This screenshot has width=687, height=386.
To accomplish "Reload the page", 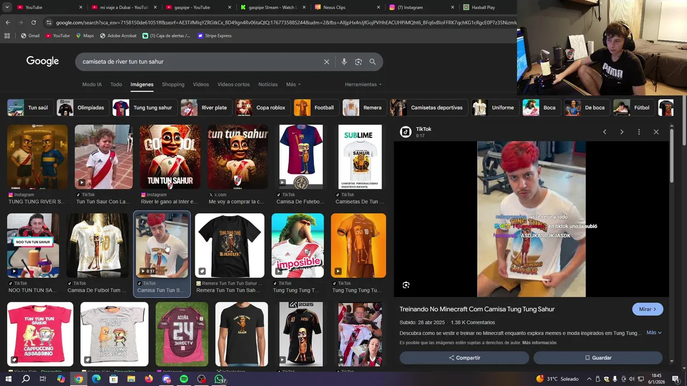I will click(33, 23).
